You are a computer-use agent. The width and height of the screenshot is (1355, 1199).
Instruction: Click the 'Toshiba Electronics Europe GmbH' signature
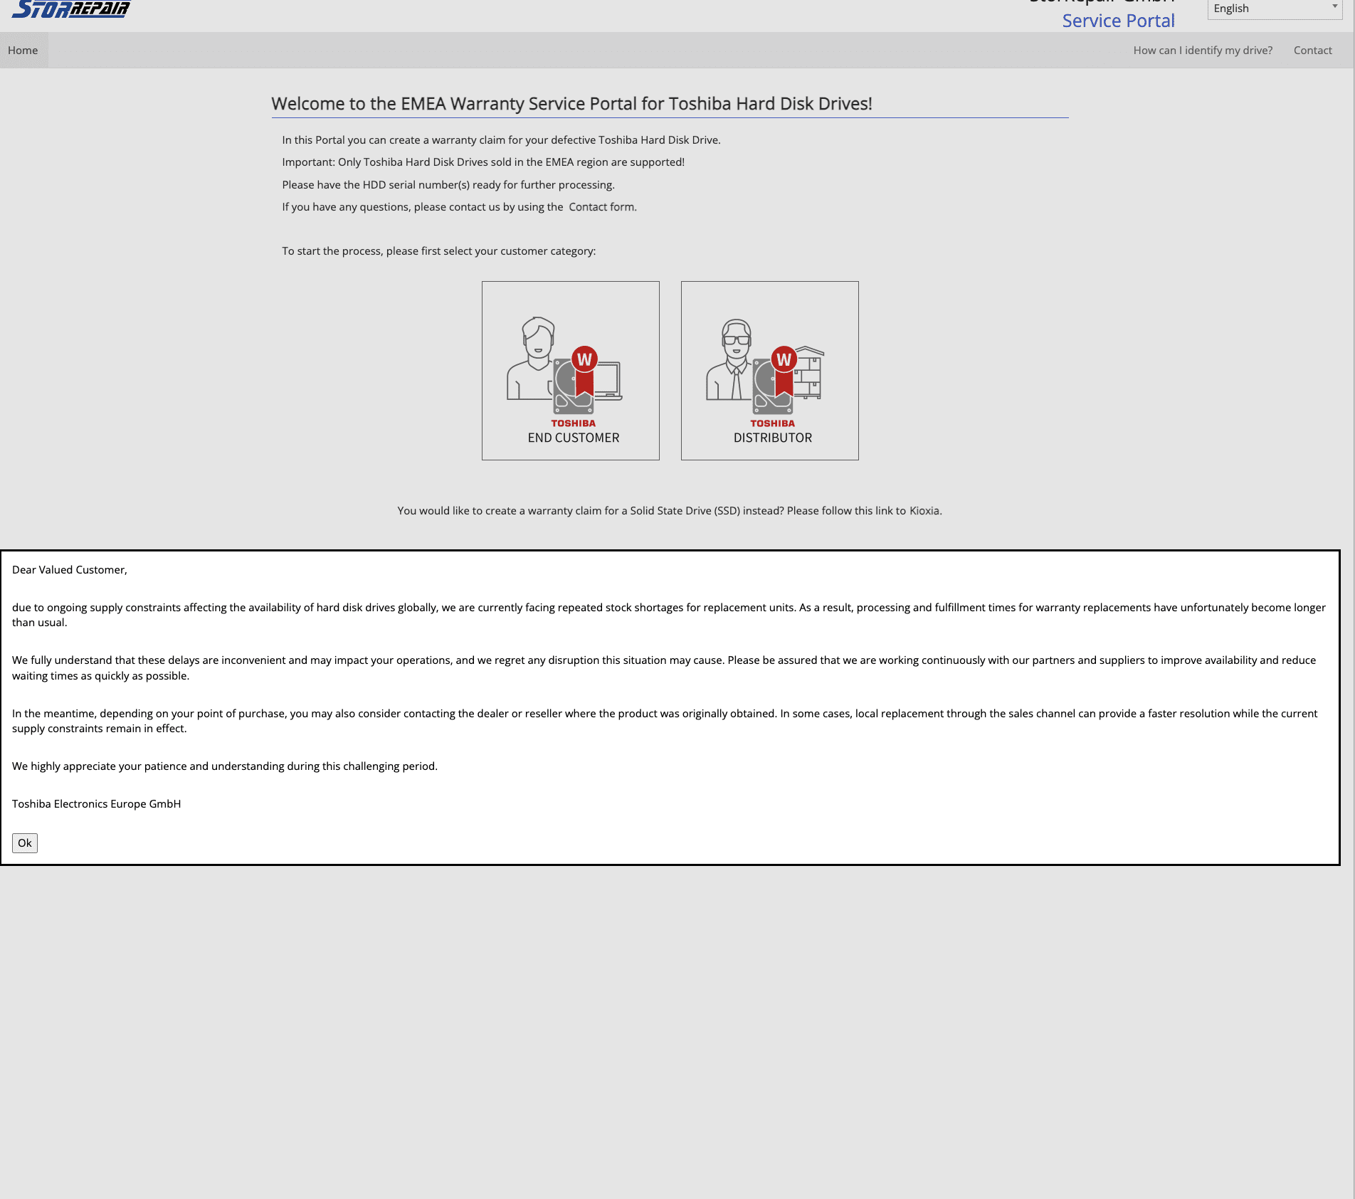(x=97, y=804)
